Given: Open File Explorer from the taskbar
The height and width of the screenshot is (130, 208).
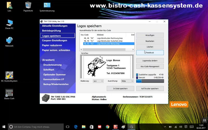Looking at the screenshot, I should coord(84,127).
